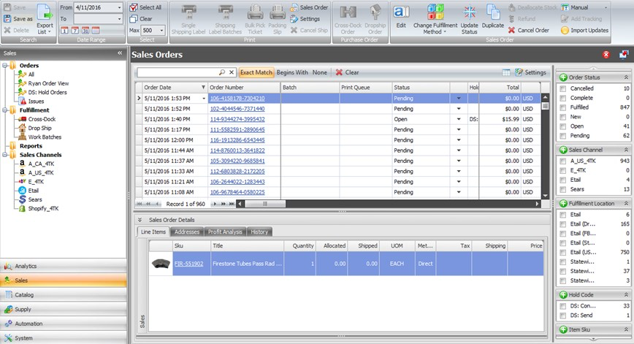
Task: Click product thumbnail for FIR-551902
Action: tap(161, 264)
